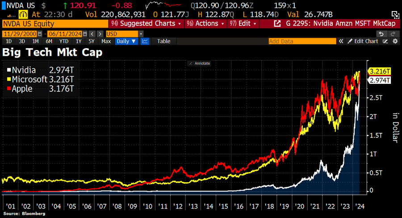Click the '24 year label on x-axis
Screen dimensions: 402x218
[x=360, y=206]
